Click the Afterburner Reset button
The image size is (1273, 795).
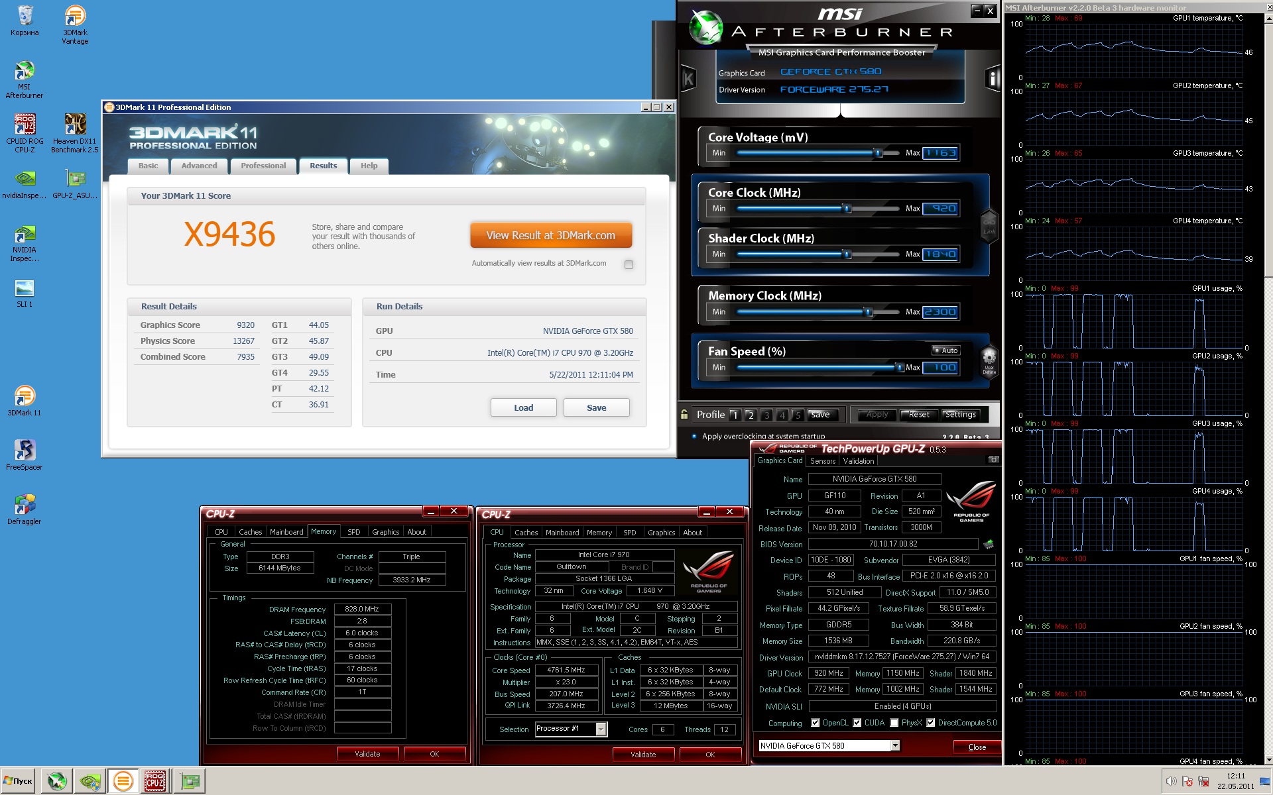pos(918,415)
